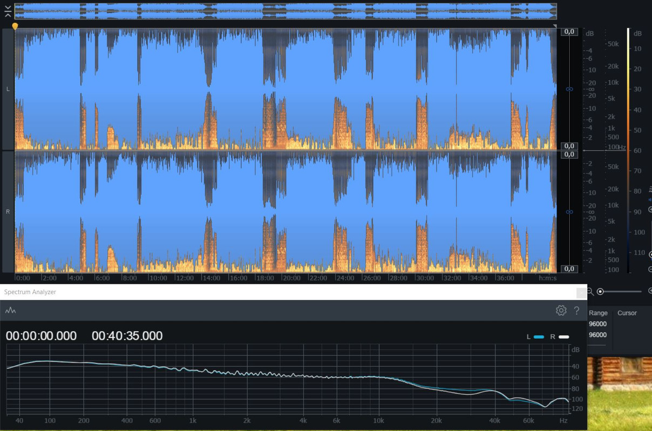Click the spectrum graph icon in analyzer toolbar
The height and width of the screenshot is (431, 652).
tap(10, 310)
